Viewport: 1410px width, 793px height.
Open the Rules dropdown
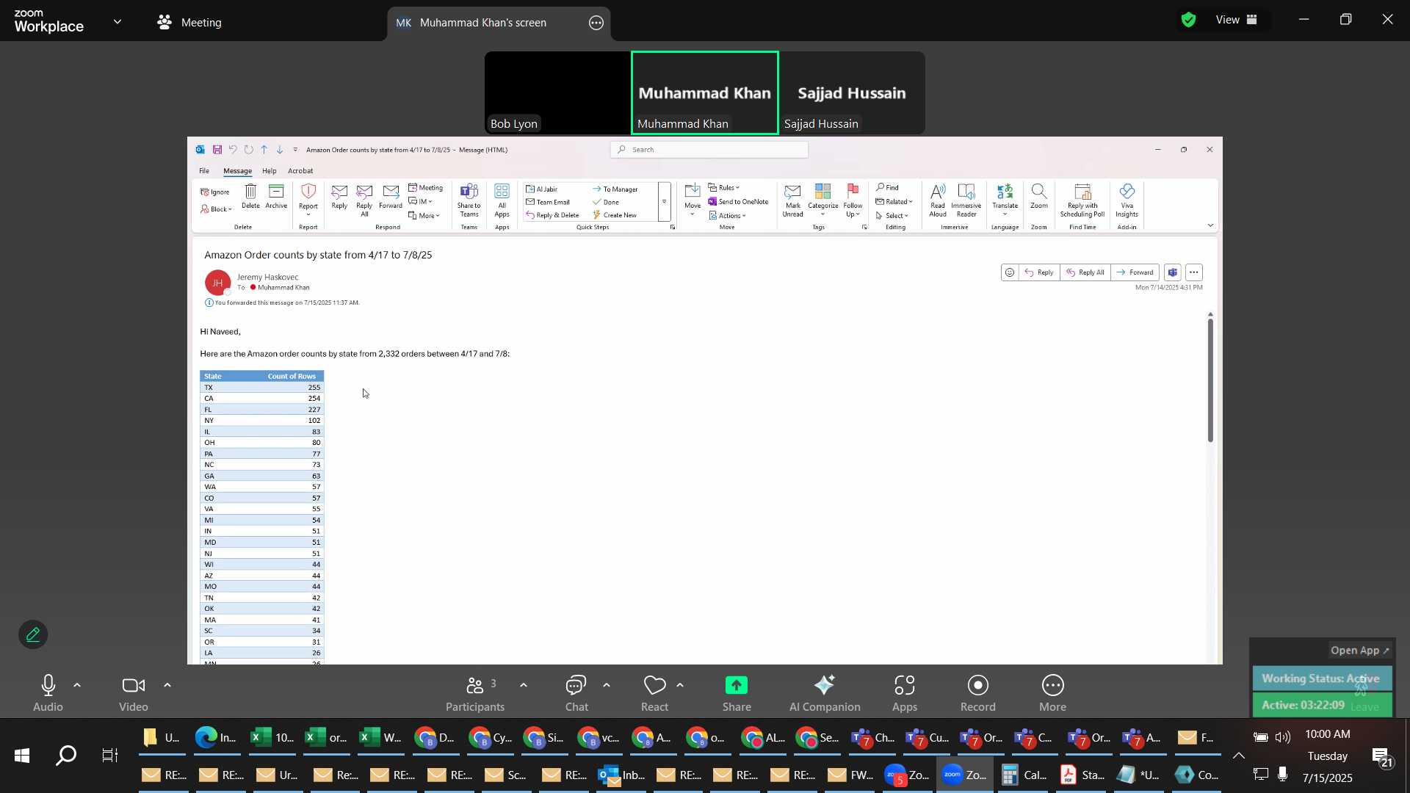[725, 188]
